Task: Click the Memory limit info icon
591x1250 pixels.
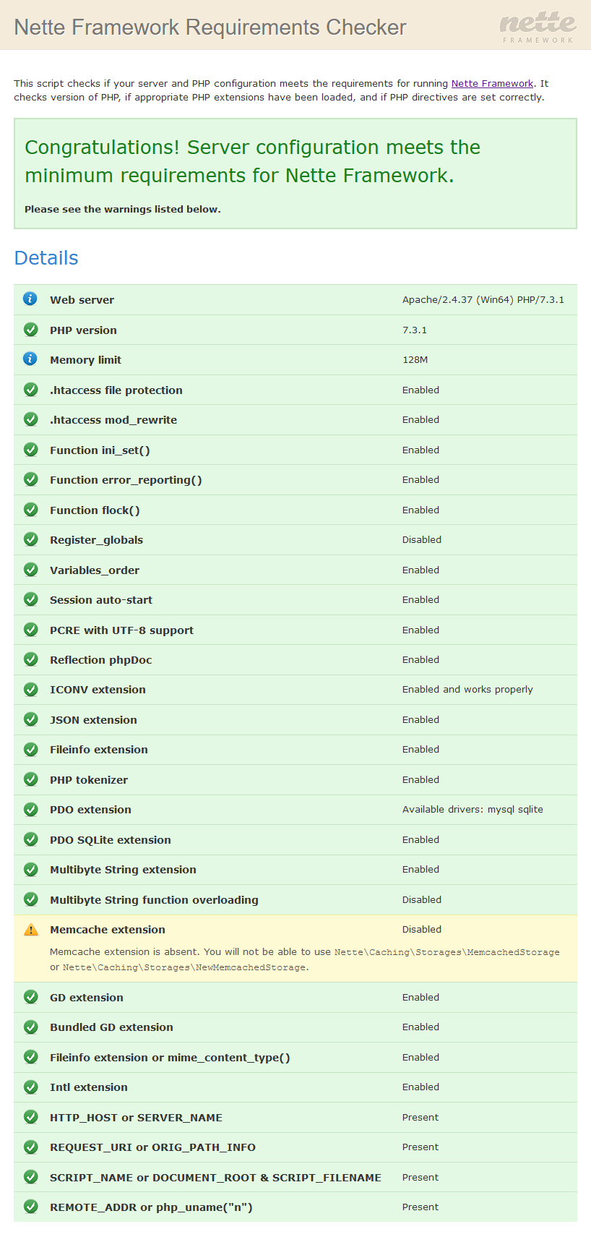Action: pyautogui.click(x=30, y=359)
